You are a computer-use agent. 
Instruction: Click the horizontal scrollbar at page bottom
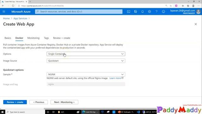(100, 109)
